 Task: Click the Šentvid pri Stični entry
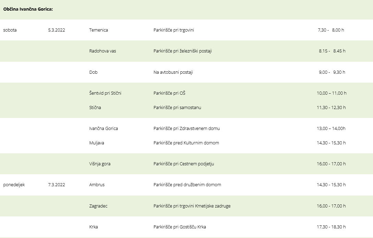pyautogui.click(x=105, y=93)
